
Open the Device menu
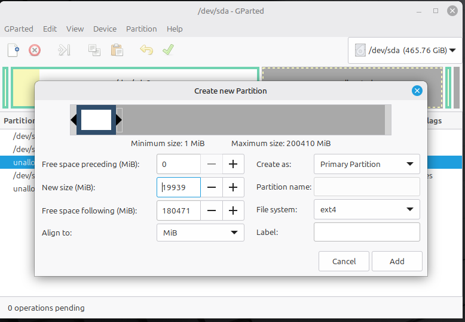(x=105, y=29)
